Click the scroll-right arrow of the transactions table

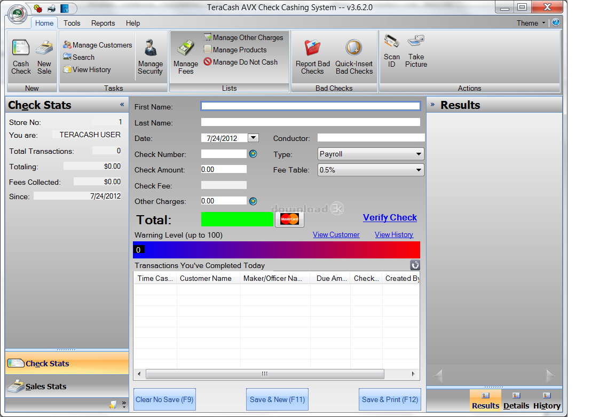pyautogui.click(x=413, y=374)
